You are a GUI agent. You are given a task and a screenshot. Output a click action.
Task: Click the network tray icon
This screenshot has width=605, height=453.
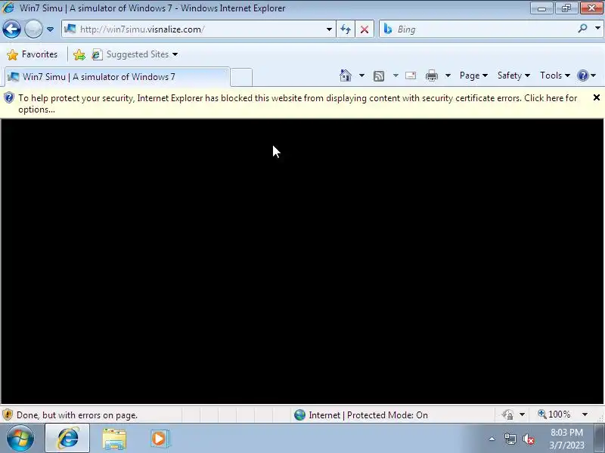tap(510, 439)
